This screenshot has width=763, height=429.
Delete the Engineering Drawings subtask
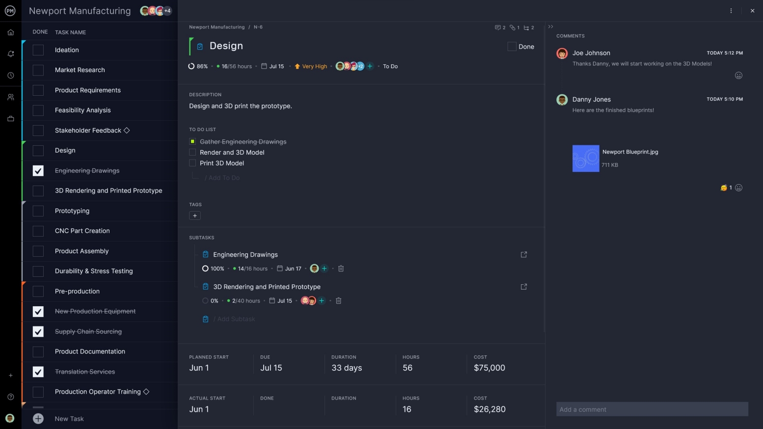point(341,268)
